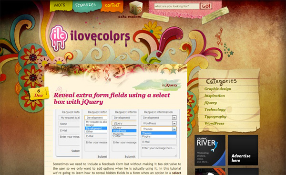The height and width of the screenshot is (175, 286).
Task: Click the 'Advertise here' ad box
Action: [x=243, y=150]
